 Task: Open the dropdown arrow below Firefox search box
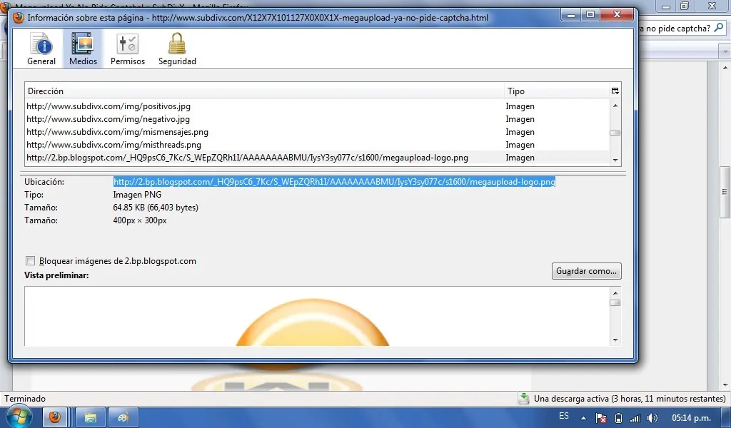tap(725, 51)
